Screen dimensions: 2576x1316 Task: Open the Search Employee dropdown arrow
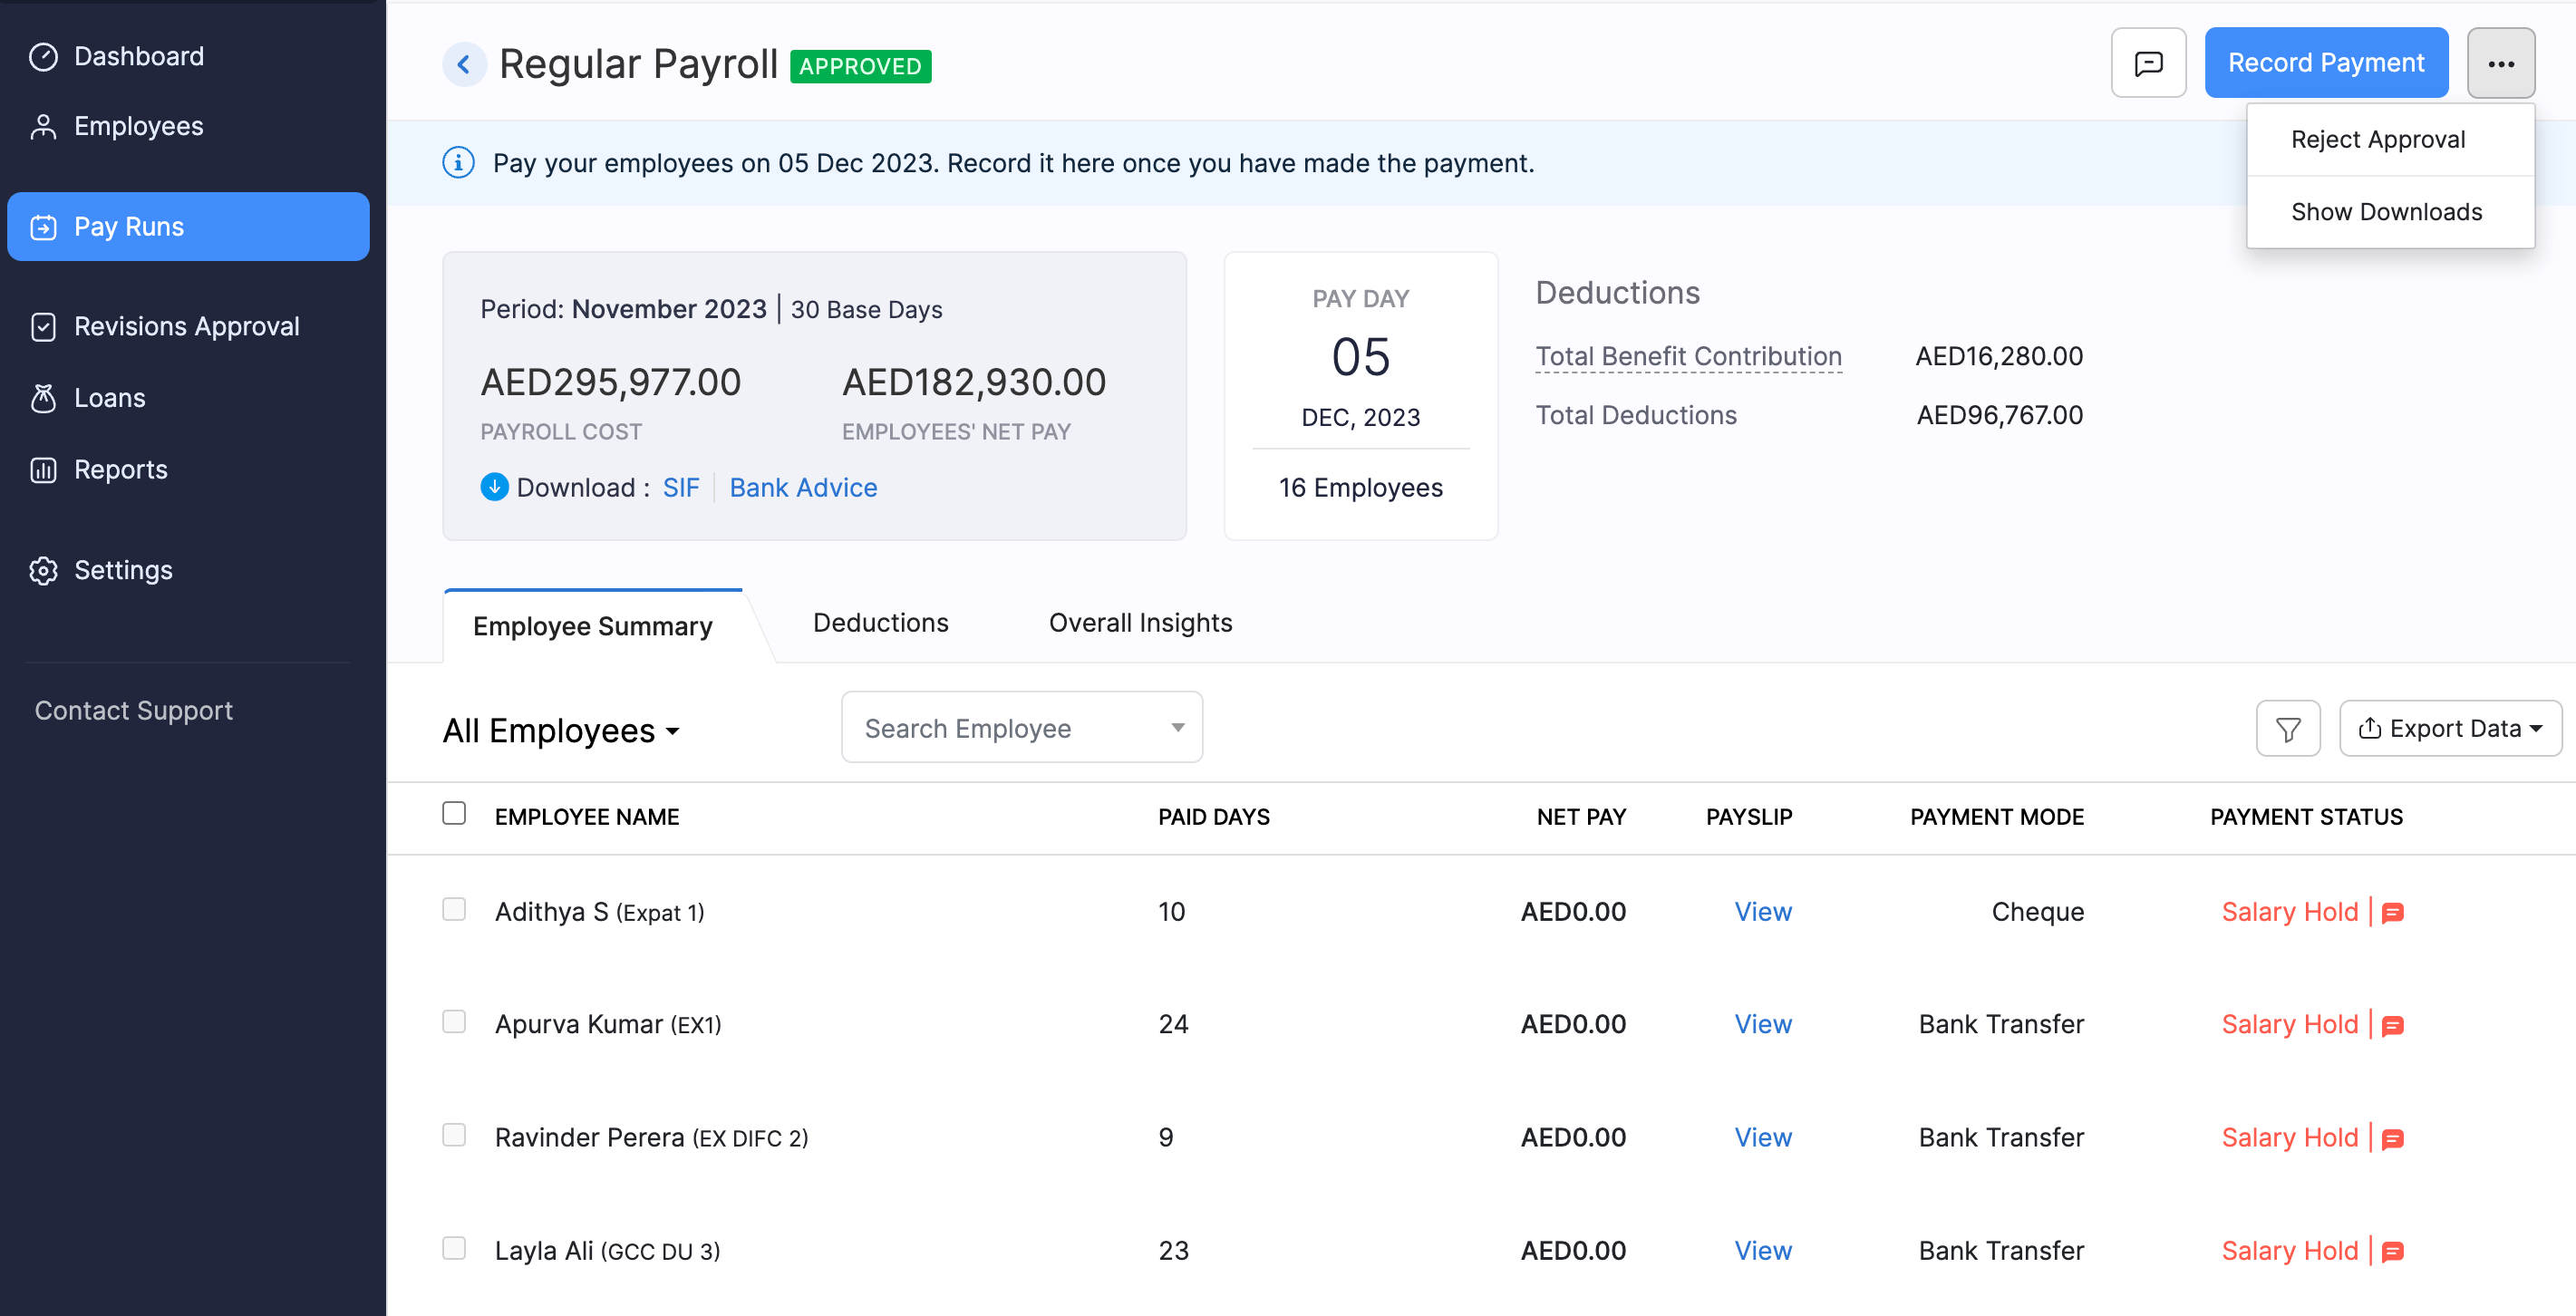(1177, 727)
